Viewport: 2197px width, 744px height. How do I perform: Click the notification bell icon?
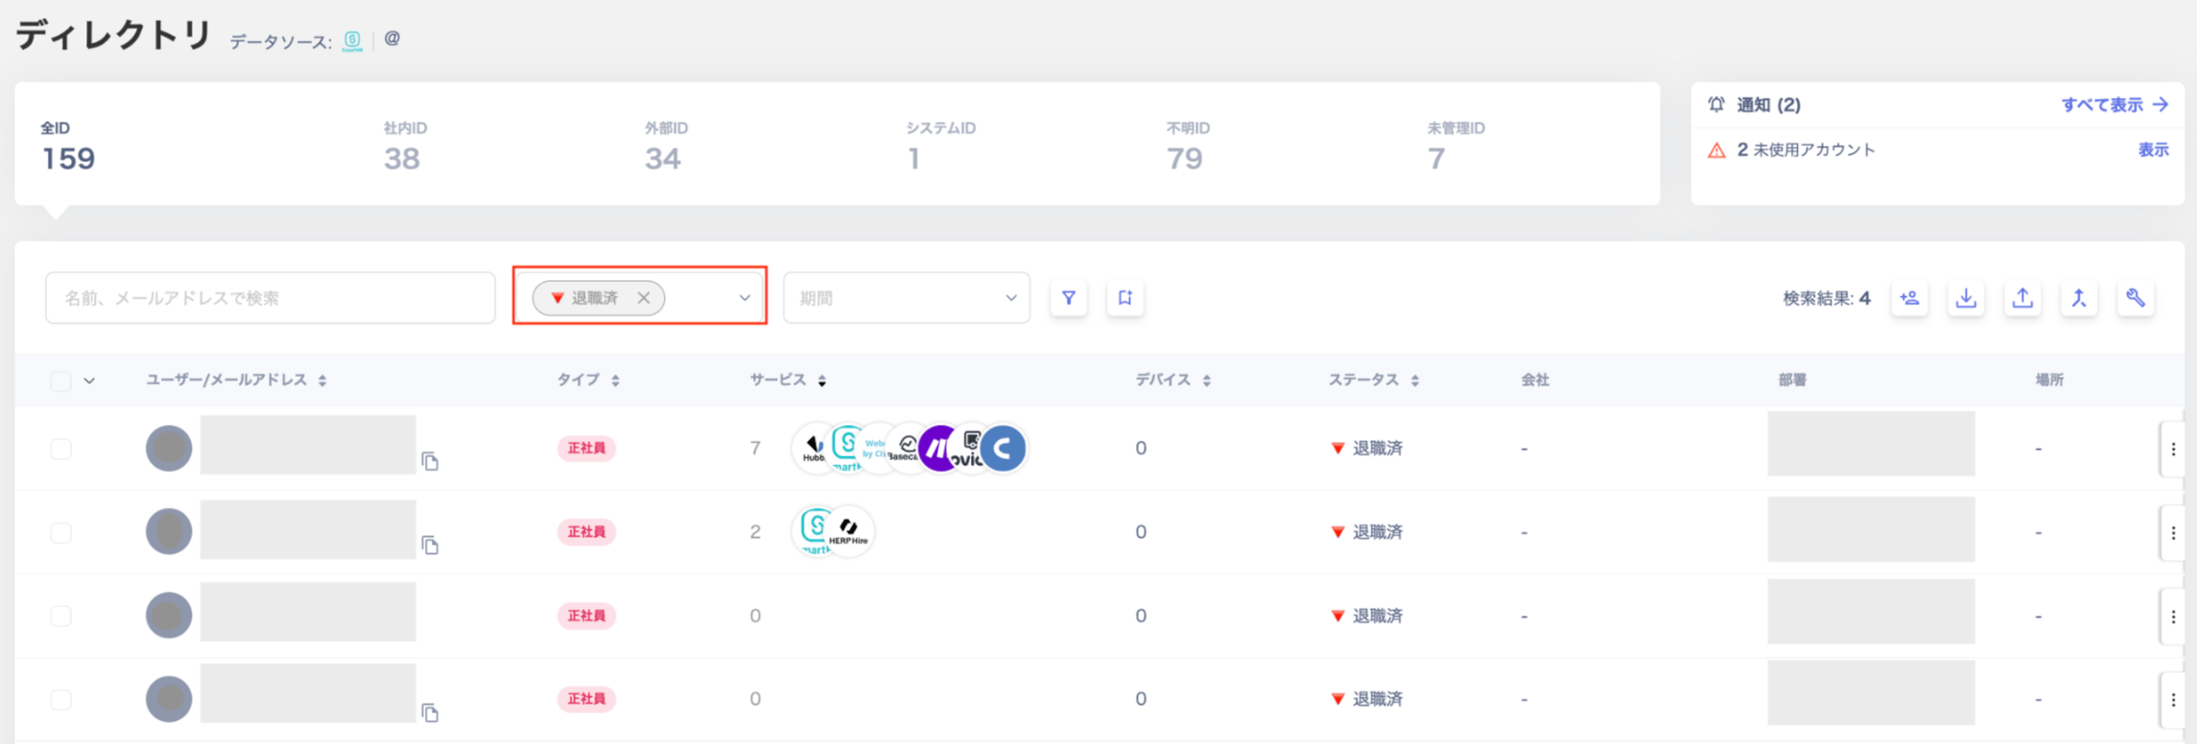pyautogui.click(x=1716, y=105)
